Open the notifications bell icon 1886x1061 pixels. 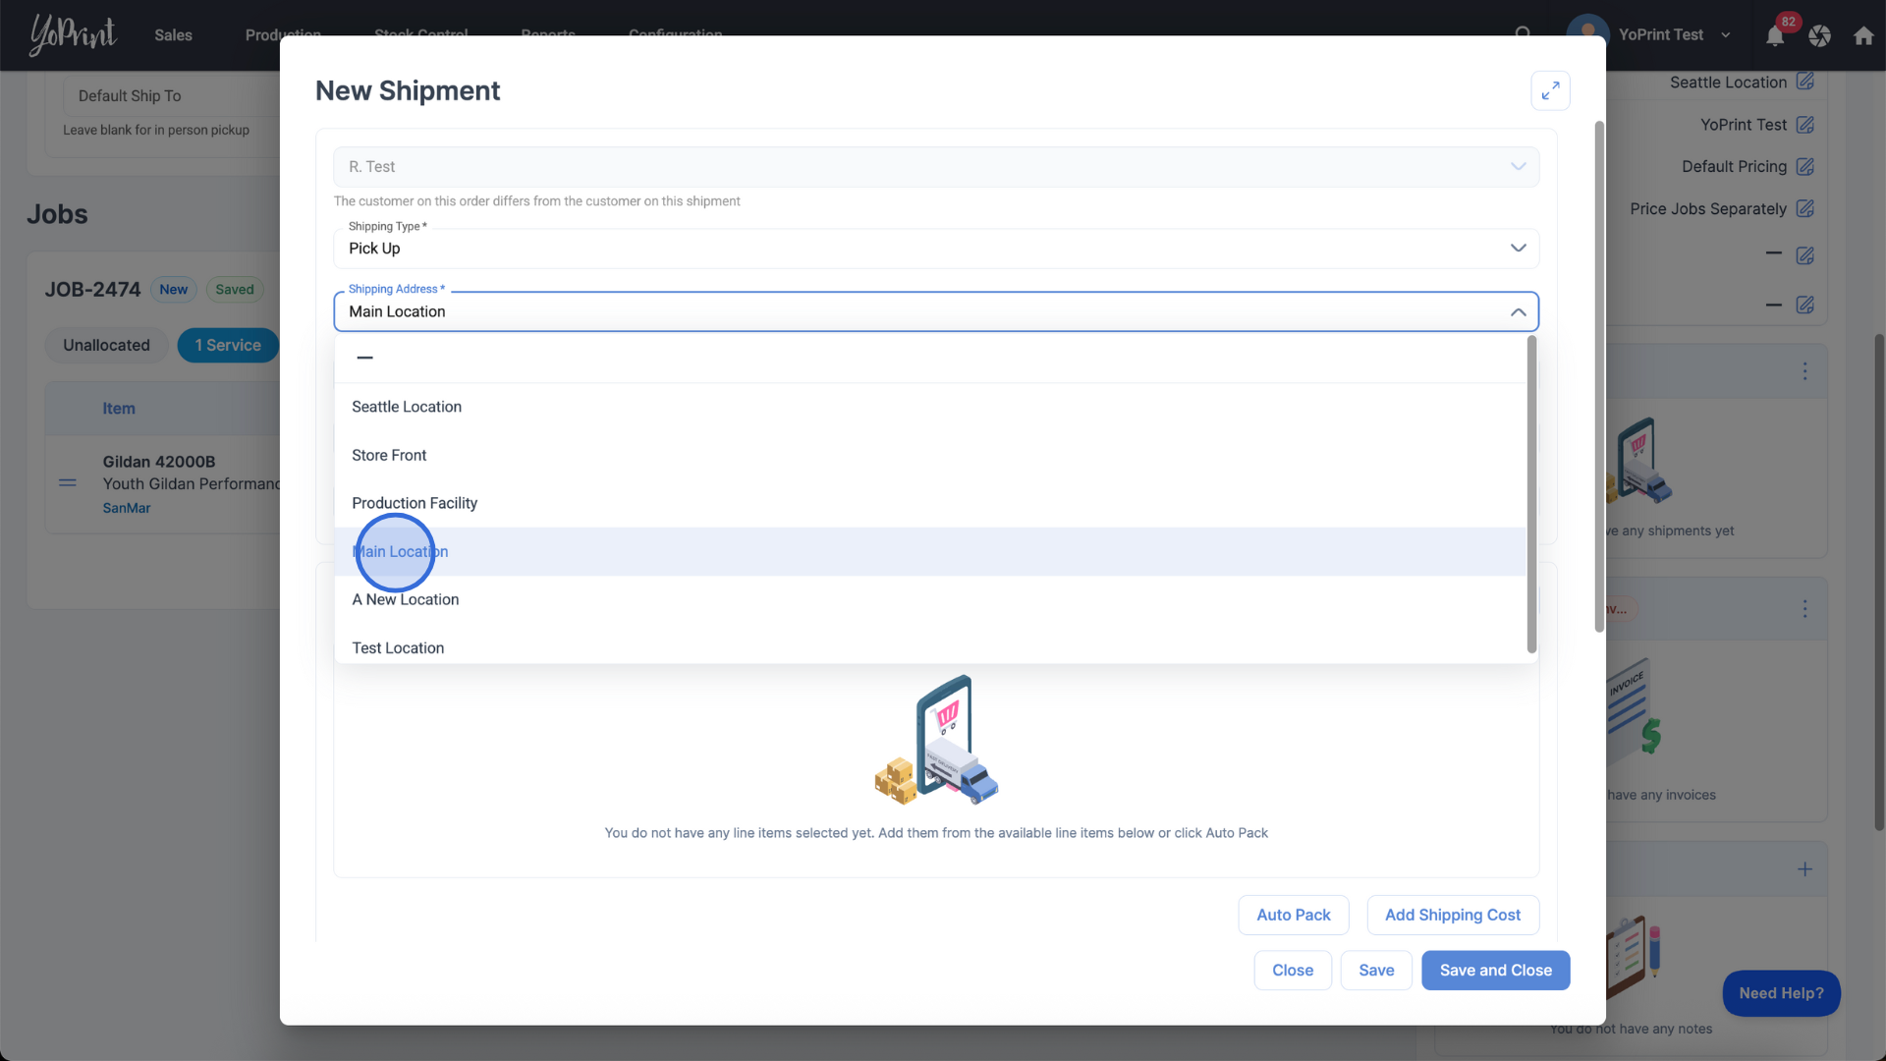pyautogui.click(x=1775, y=36)
